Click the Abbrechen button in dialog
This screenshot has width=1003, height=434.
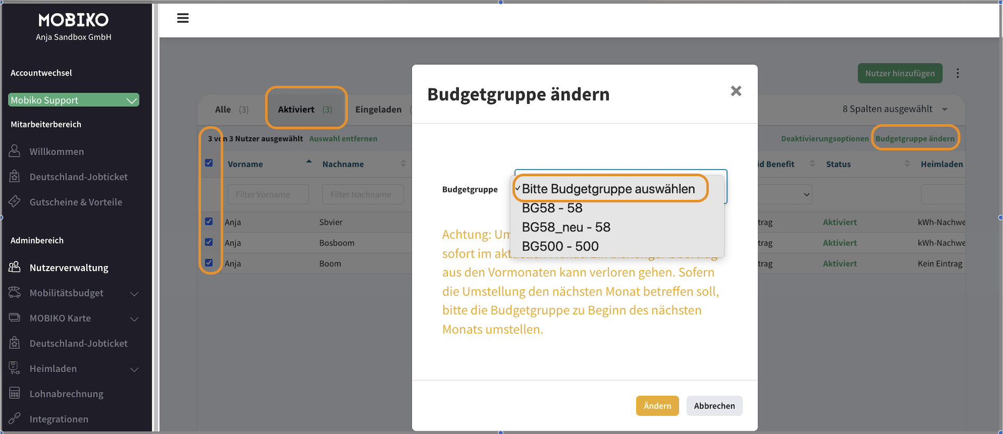pos(714,406)
